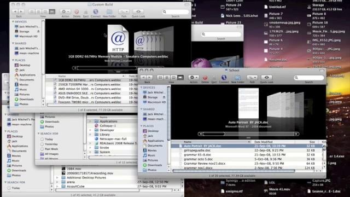
Task: Open Action gear menu in Custom Build window
Action: 65,11
